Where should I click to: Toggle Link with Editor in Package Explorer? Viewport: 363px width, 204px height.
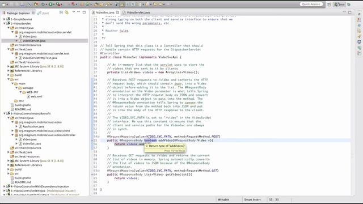[x=67, y=12]
